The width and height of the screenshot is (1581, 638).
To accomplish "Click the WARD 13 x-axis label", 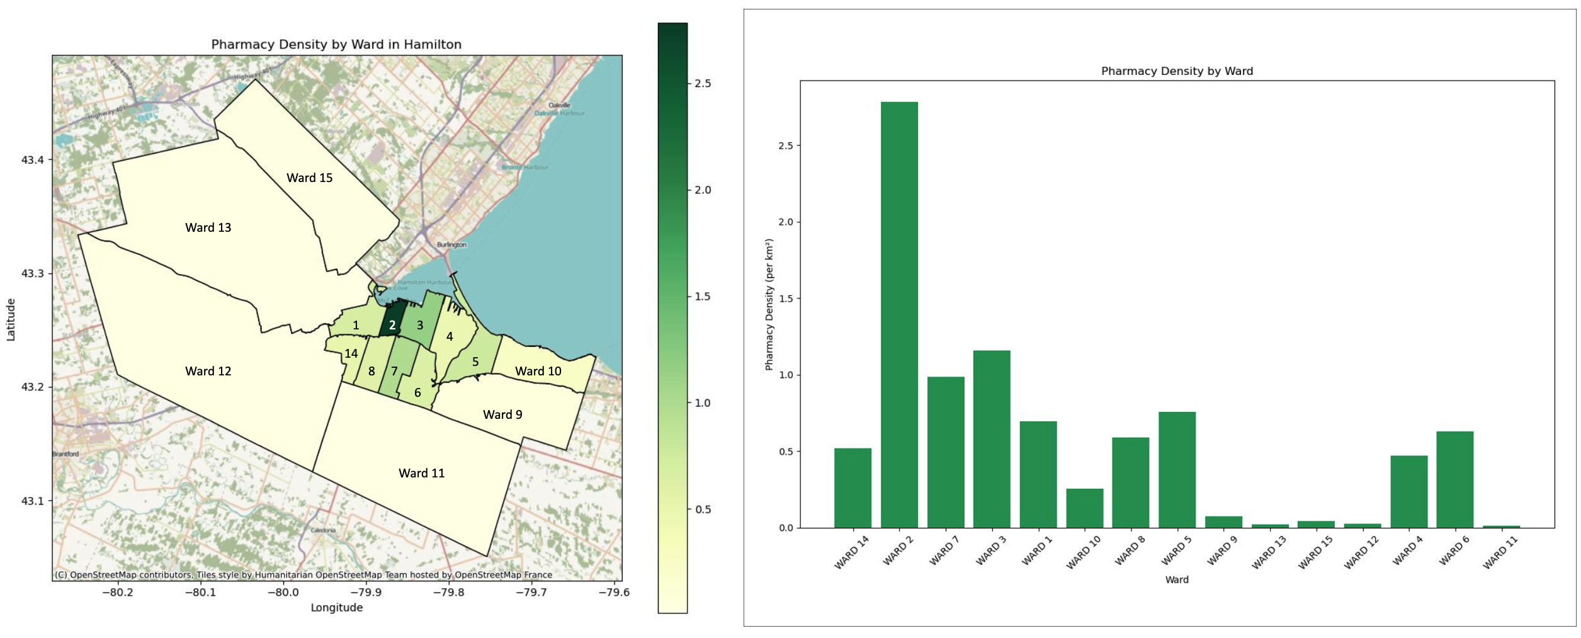I will 1268,552.
